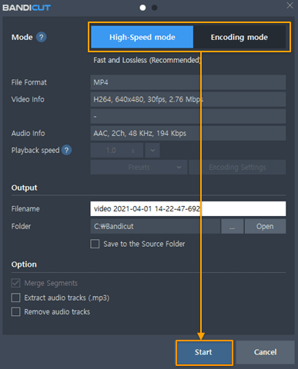The width and height of the screenshot is (298, 369).
Task: Click the Audio Info AAC value
Action: 188,133
